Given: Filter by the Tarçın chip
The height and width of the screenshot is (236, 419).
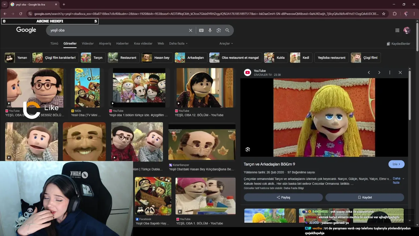Looking at the screenshot, I should point(93,58).
